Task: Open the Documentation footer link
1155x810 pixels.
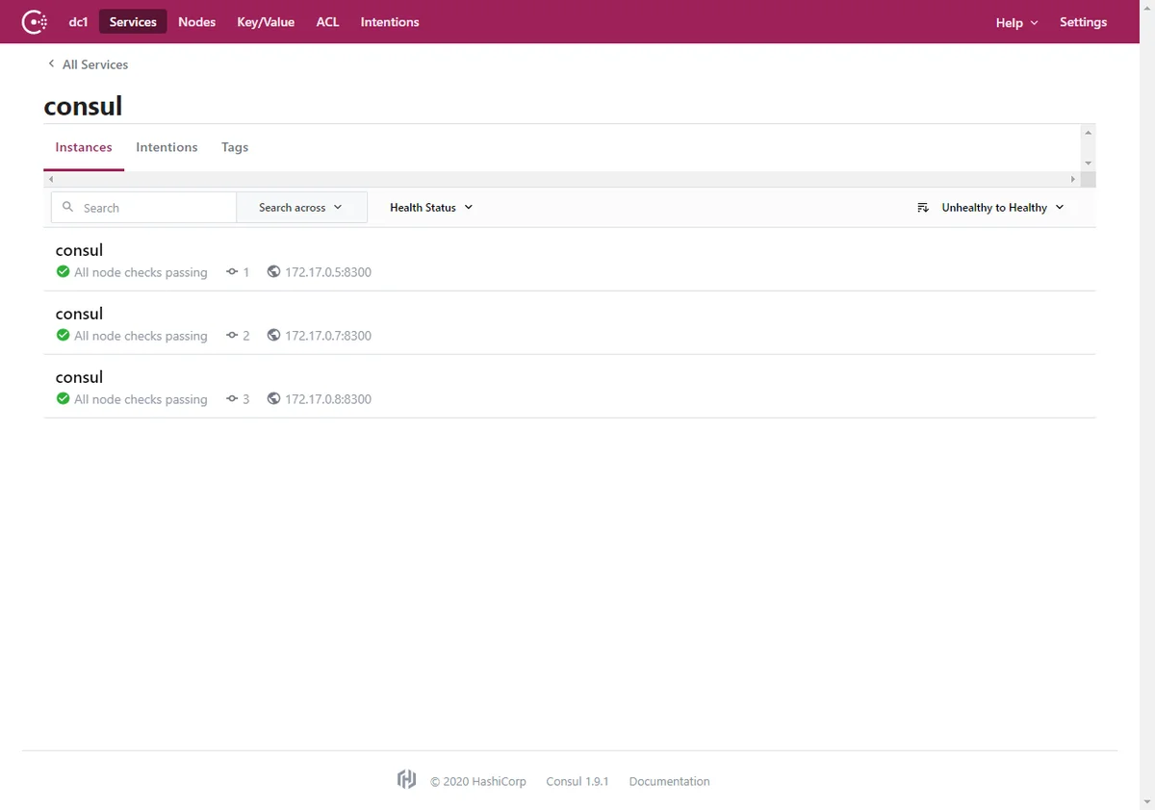Action: pyautogui.click(x=669, y=781)
